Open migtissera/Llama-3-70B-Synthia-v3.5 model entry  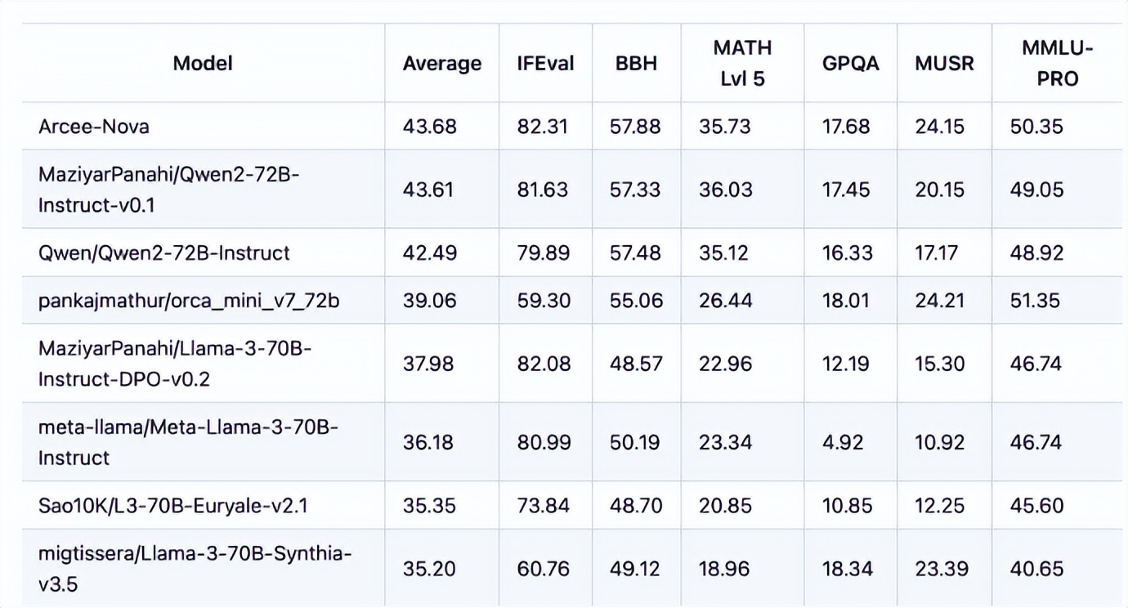tap(195, 569)
